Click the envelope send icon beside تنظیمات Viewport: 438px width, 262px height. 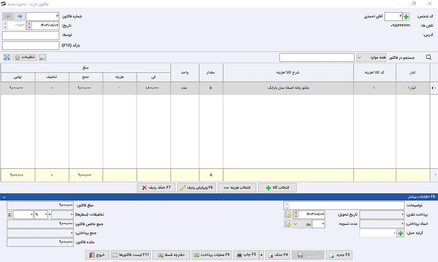coord(42,57)
